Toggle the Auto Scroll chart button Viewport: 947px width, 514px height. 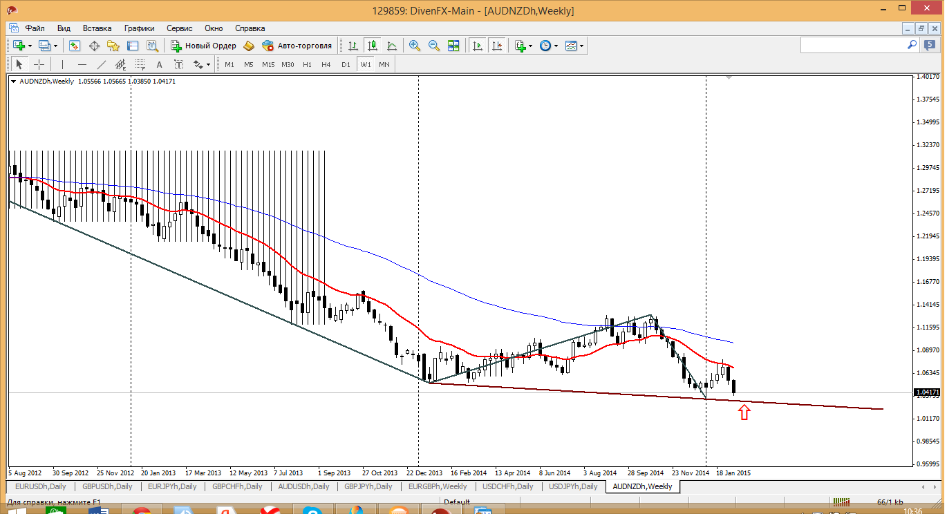(x=477, y=46)
